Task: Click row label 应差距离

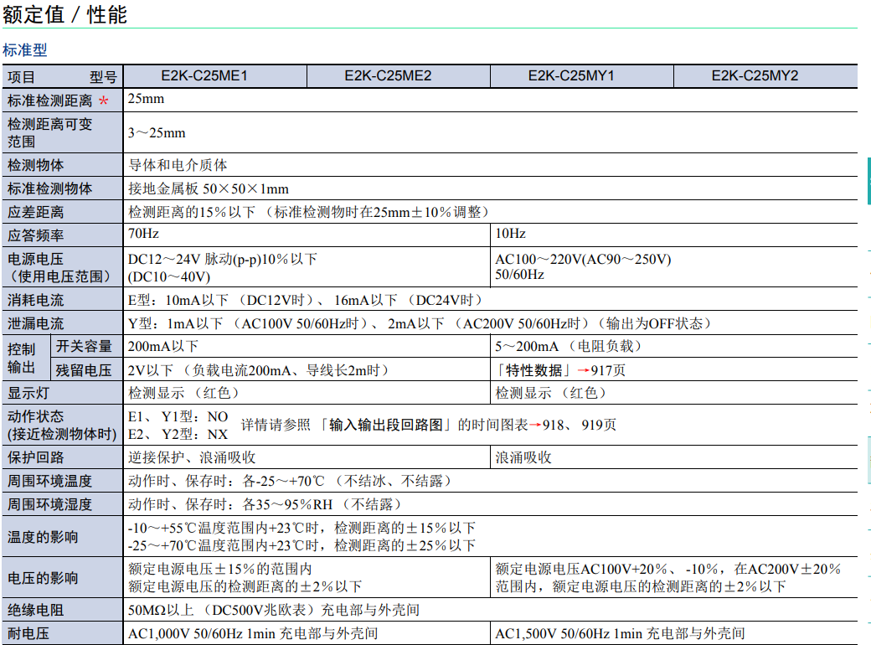Action: (35, 212)
